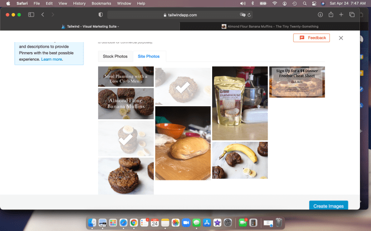Open the Learn more link
Image resolution: width=371 pixels, height=231 pixels.
(52, 59)
